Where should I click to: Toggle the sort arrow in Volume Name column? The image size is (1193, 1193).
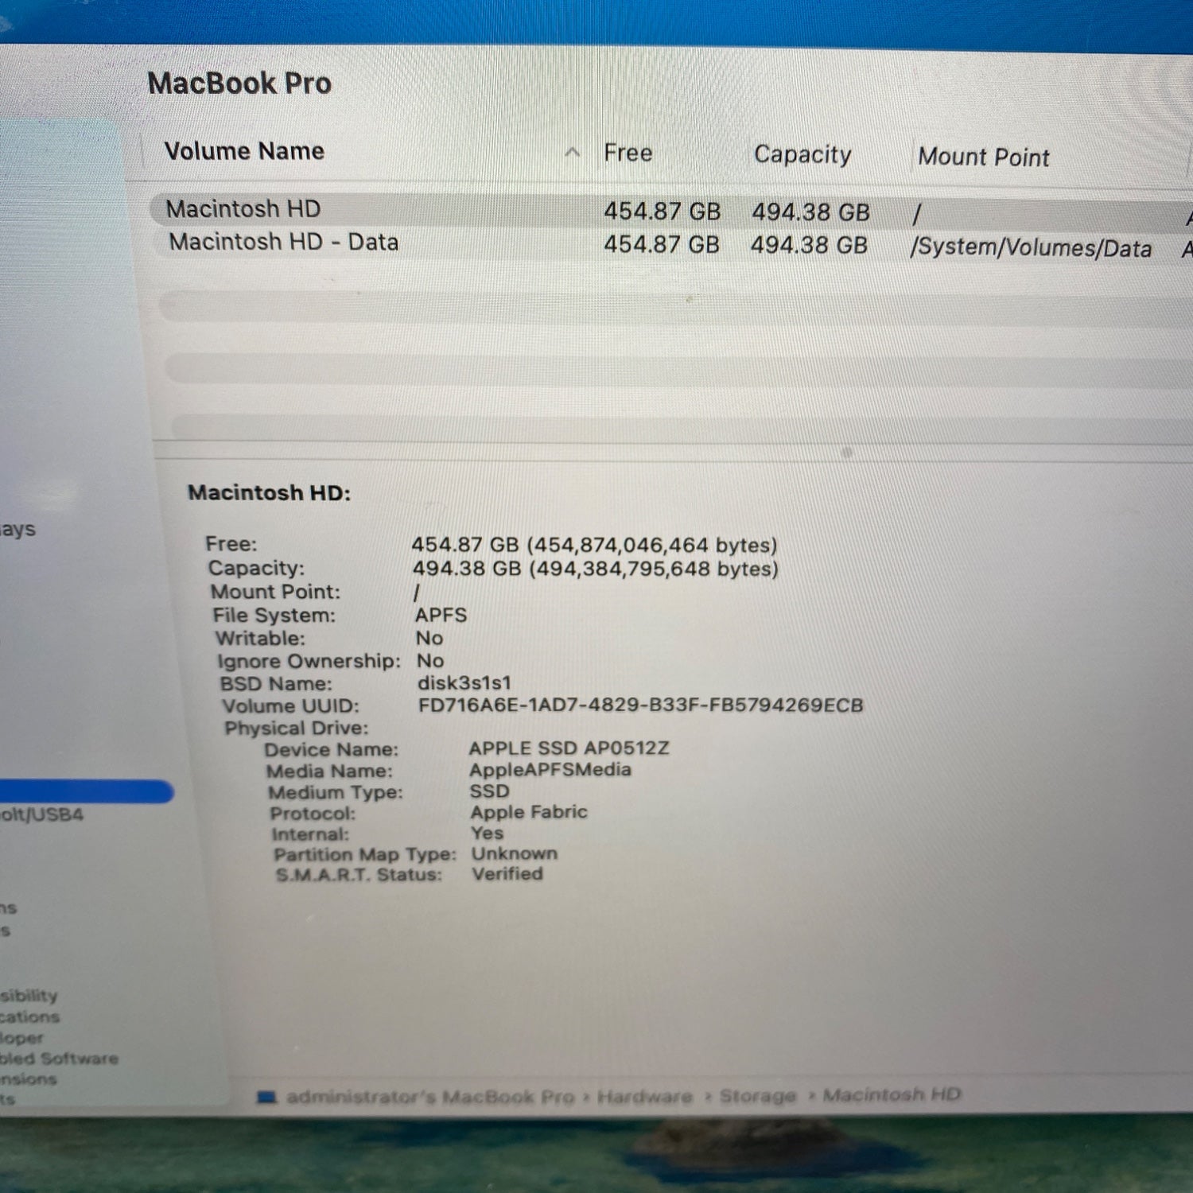572,153
